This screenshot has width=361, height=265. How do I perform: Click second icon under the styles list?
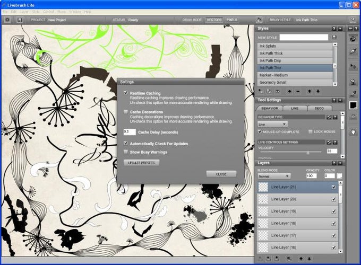click(x=269, y=91)
